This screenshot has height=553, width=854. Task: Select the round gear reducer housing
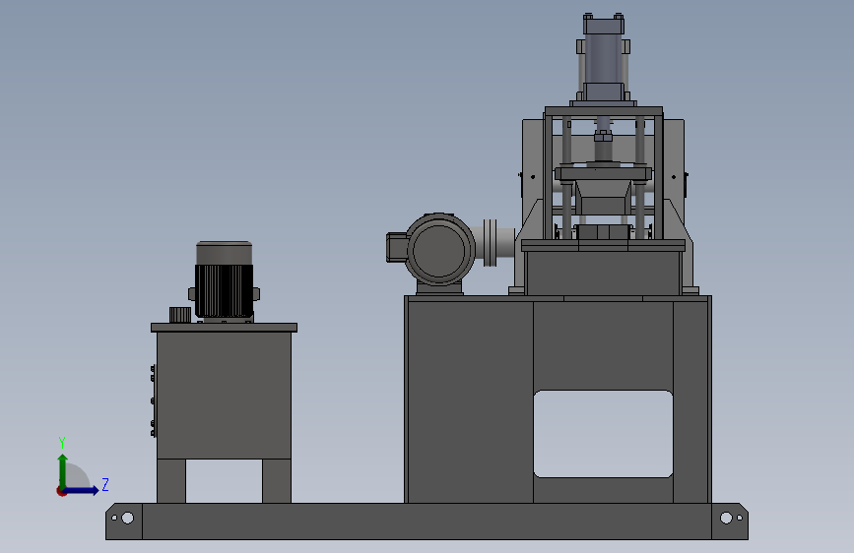pyautogui.click(x=439, y=250)
